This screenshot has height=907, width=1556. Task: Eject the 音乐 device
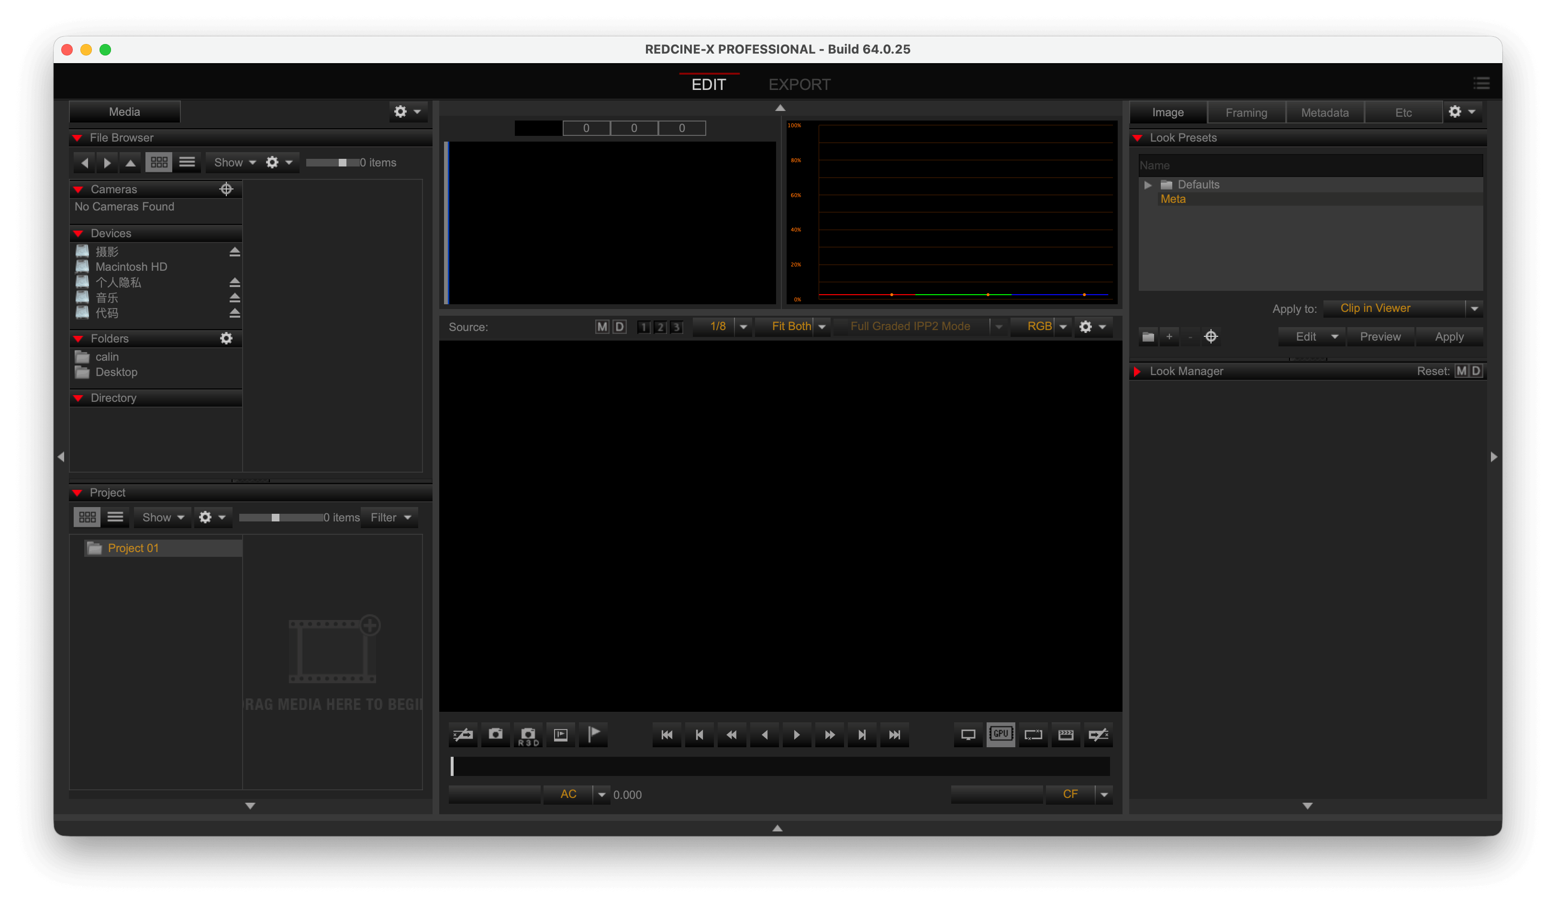click(234, 298)
